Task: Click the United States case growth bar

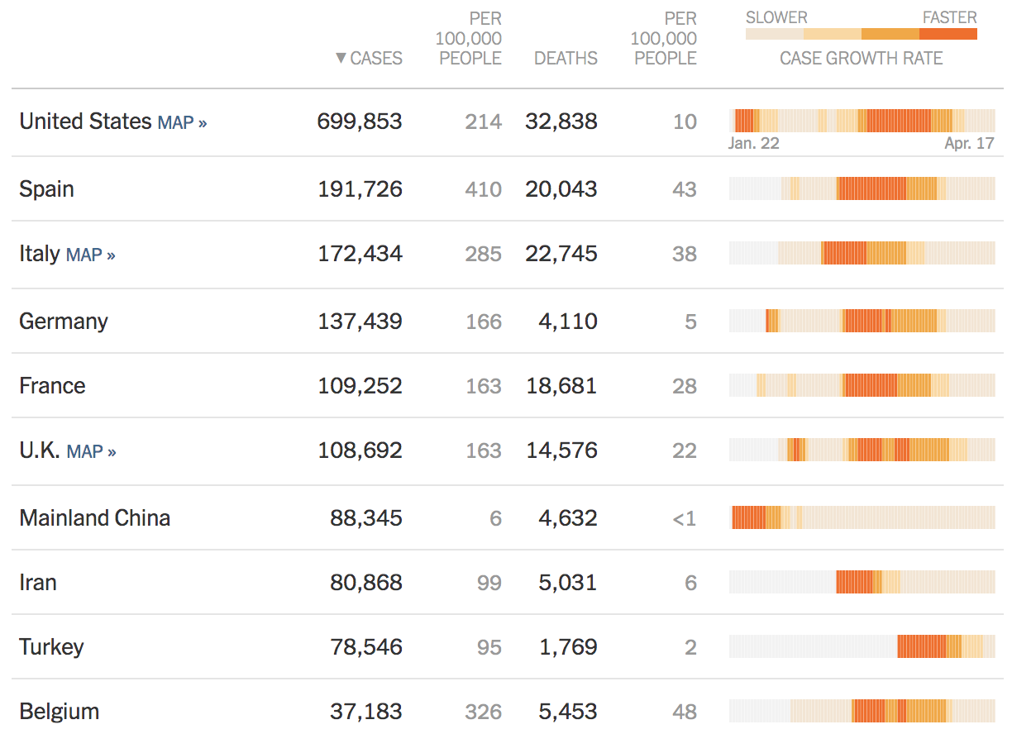Action: 862,121
